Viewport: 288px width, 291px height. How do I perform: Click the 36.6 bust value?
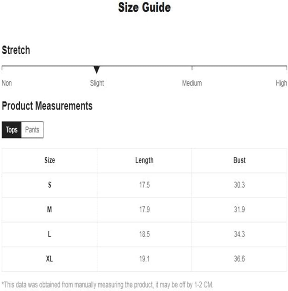pos(239,259)
